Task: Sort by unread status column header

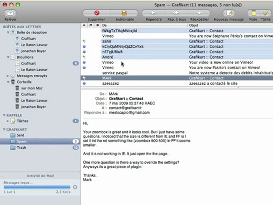Action: (x=84, y=25)
